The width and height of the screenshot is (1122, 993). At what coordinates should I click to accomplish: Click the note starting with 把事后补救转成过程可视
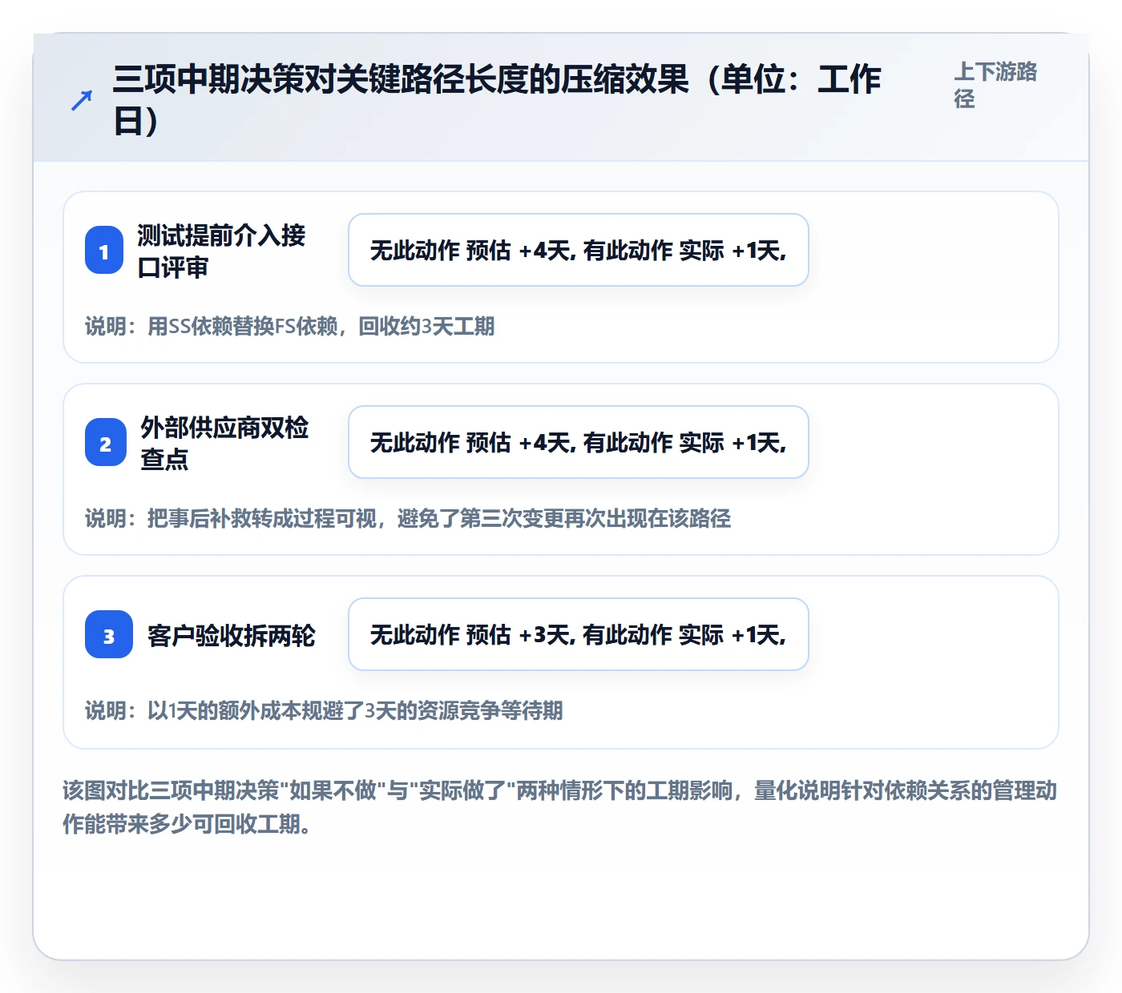pos(408,518)
